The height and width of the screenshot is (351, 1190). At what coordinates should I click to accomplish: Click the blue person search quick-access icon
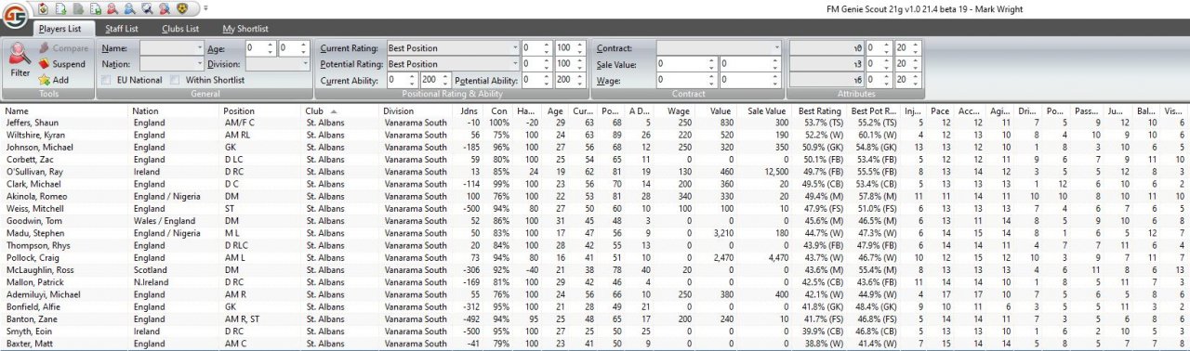130,7
